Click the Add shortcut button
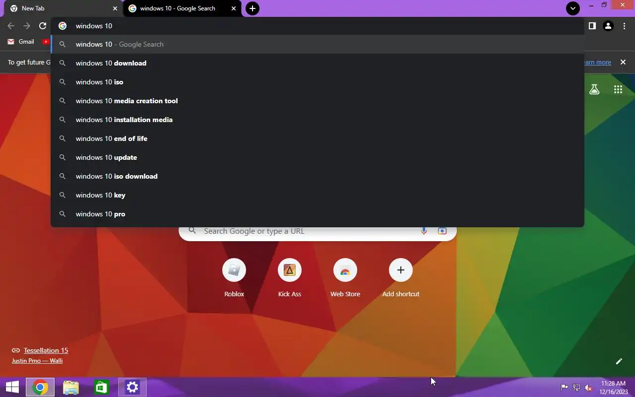The height and width of the screenshot is (397, 635). [401, 278]
